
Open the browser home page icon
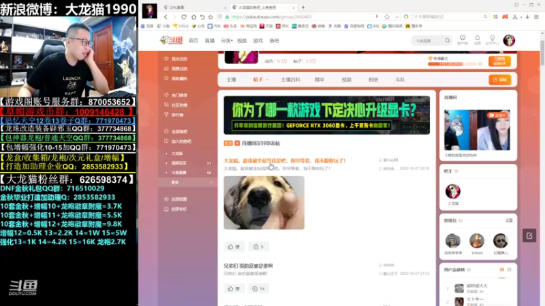point(193,16)
